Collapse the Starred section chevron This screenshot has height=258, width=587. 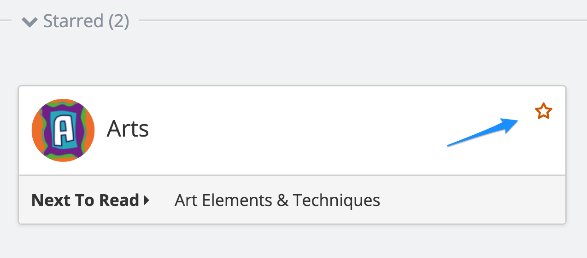tap(29, 22)
